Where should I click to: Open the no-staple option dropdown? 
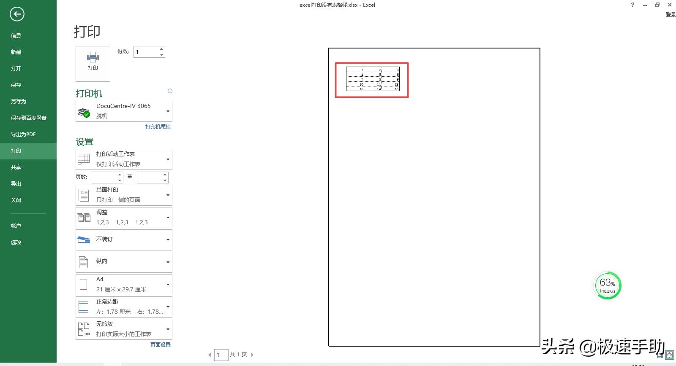coord(124,240)
